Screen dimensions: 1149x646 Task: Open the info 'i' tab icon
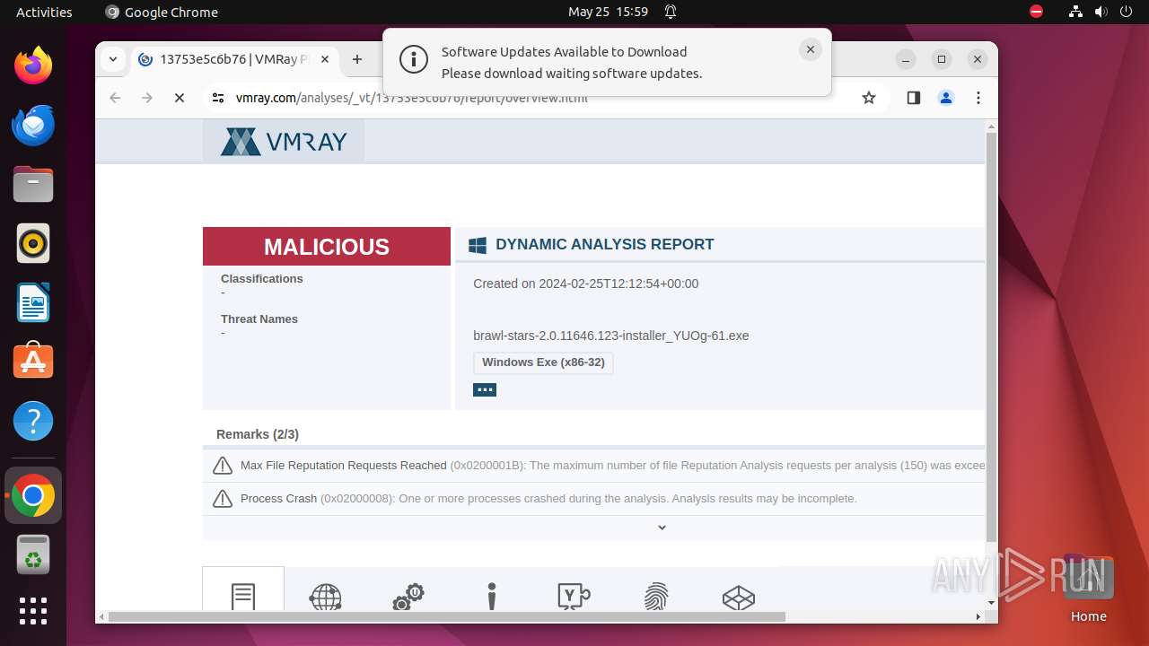pos(491,597)
